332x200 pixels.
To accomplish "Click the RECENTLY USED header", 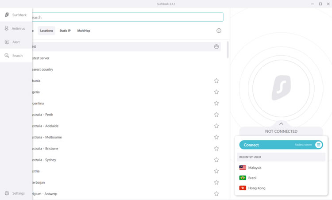I will 281,157.
